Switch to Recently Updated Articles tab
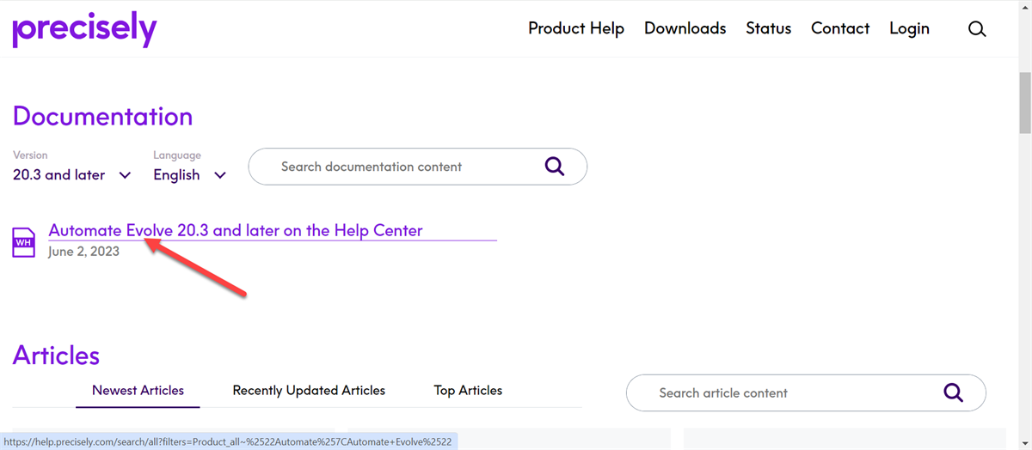Screen dimensions: 1032x450 [309, 390]
